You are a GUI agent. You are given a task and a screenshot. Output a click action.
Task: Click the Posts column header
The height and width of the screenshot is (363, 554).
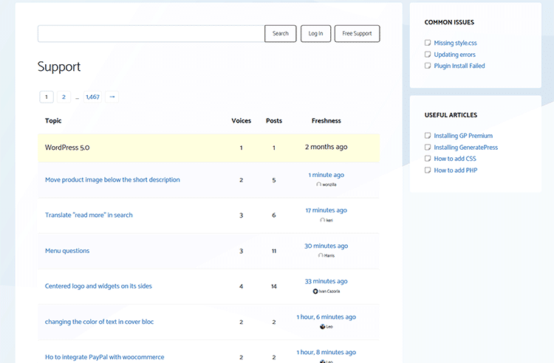point(274,121)
